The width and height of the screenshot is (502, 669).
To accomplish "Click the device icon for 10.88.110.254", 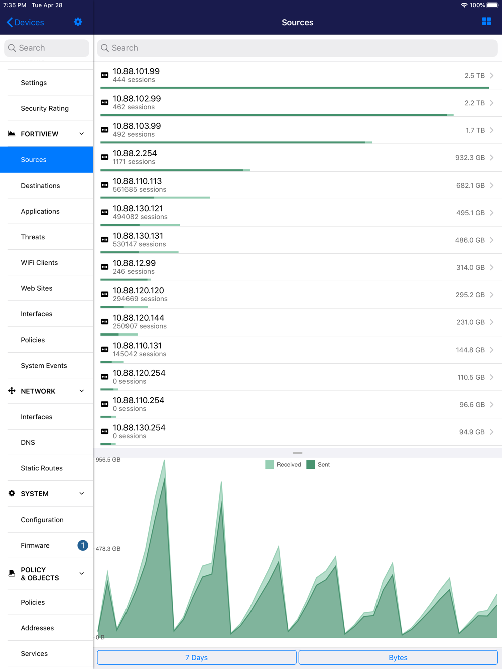I will point(105,404).
